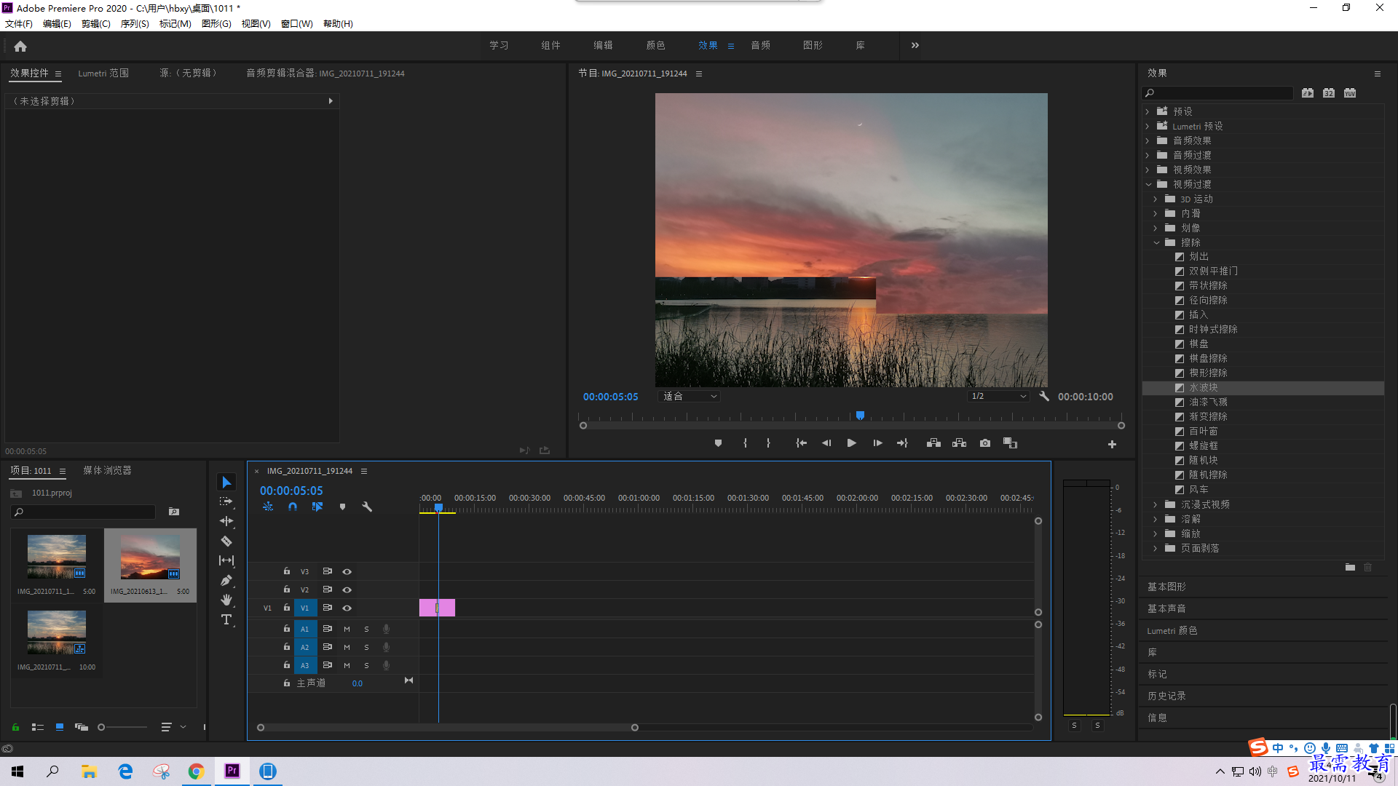The image size is (1398, 786).
Task: Click the Lift button
Action: (933, 443)
